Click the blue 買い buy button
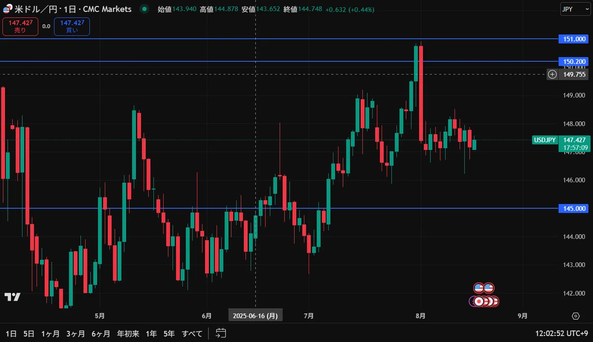 pyautogui.click(x=72, y=27)
